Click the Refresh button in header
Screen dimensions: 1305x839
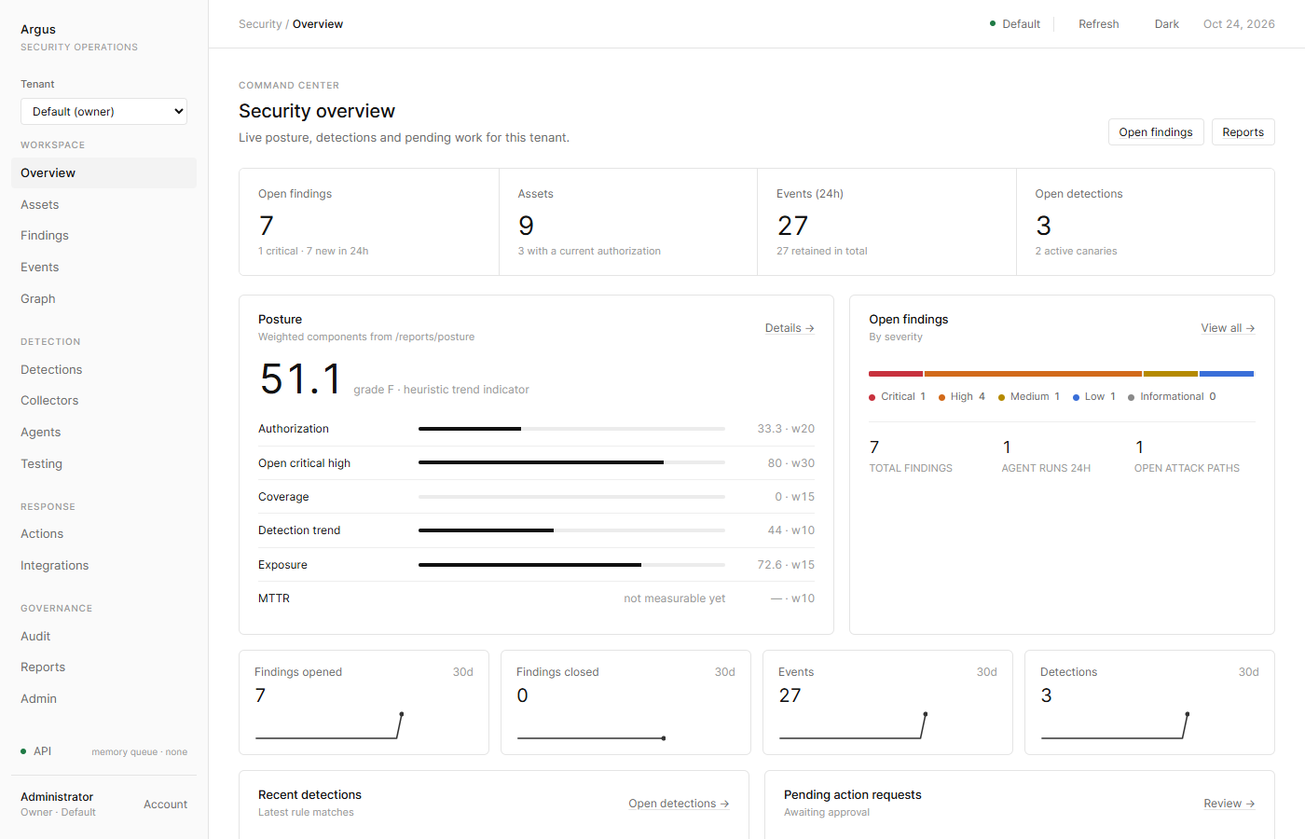[x=1098, y=24]
